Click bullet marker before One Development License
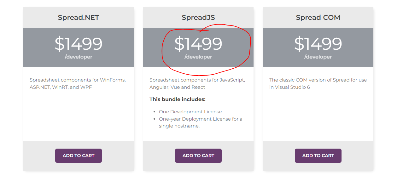This screenshot has height=193, width=415. click(154, 112)
